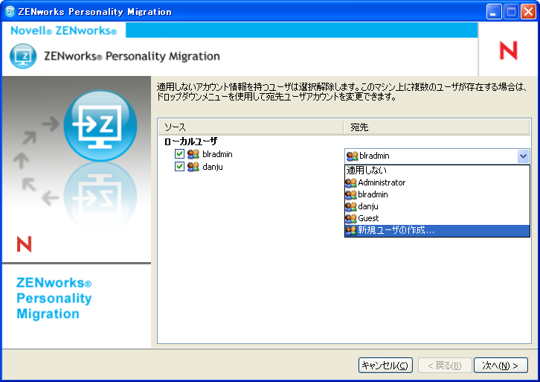Screen dimensions: 540x382
Task: Select the blradmin source row label
Action: [217, 154]
